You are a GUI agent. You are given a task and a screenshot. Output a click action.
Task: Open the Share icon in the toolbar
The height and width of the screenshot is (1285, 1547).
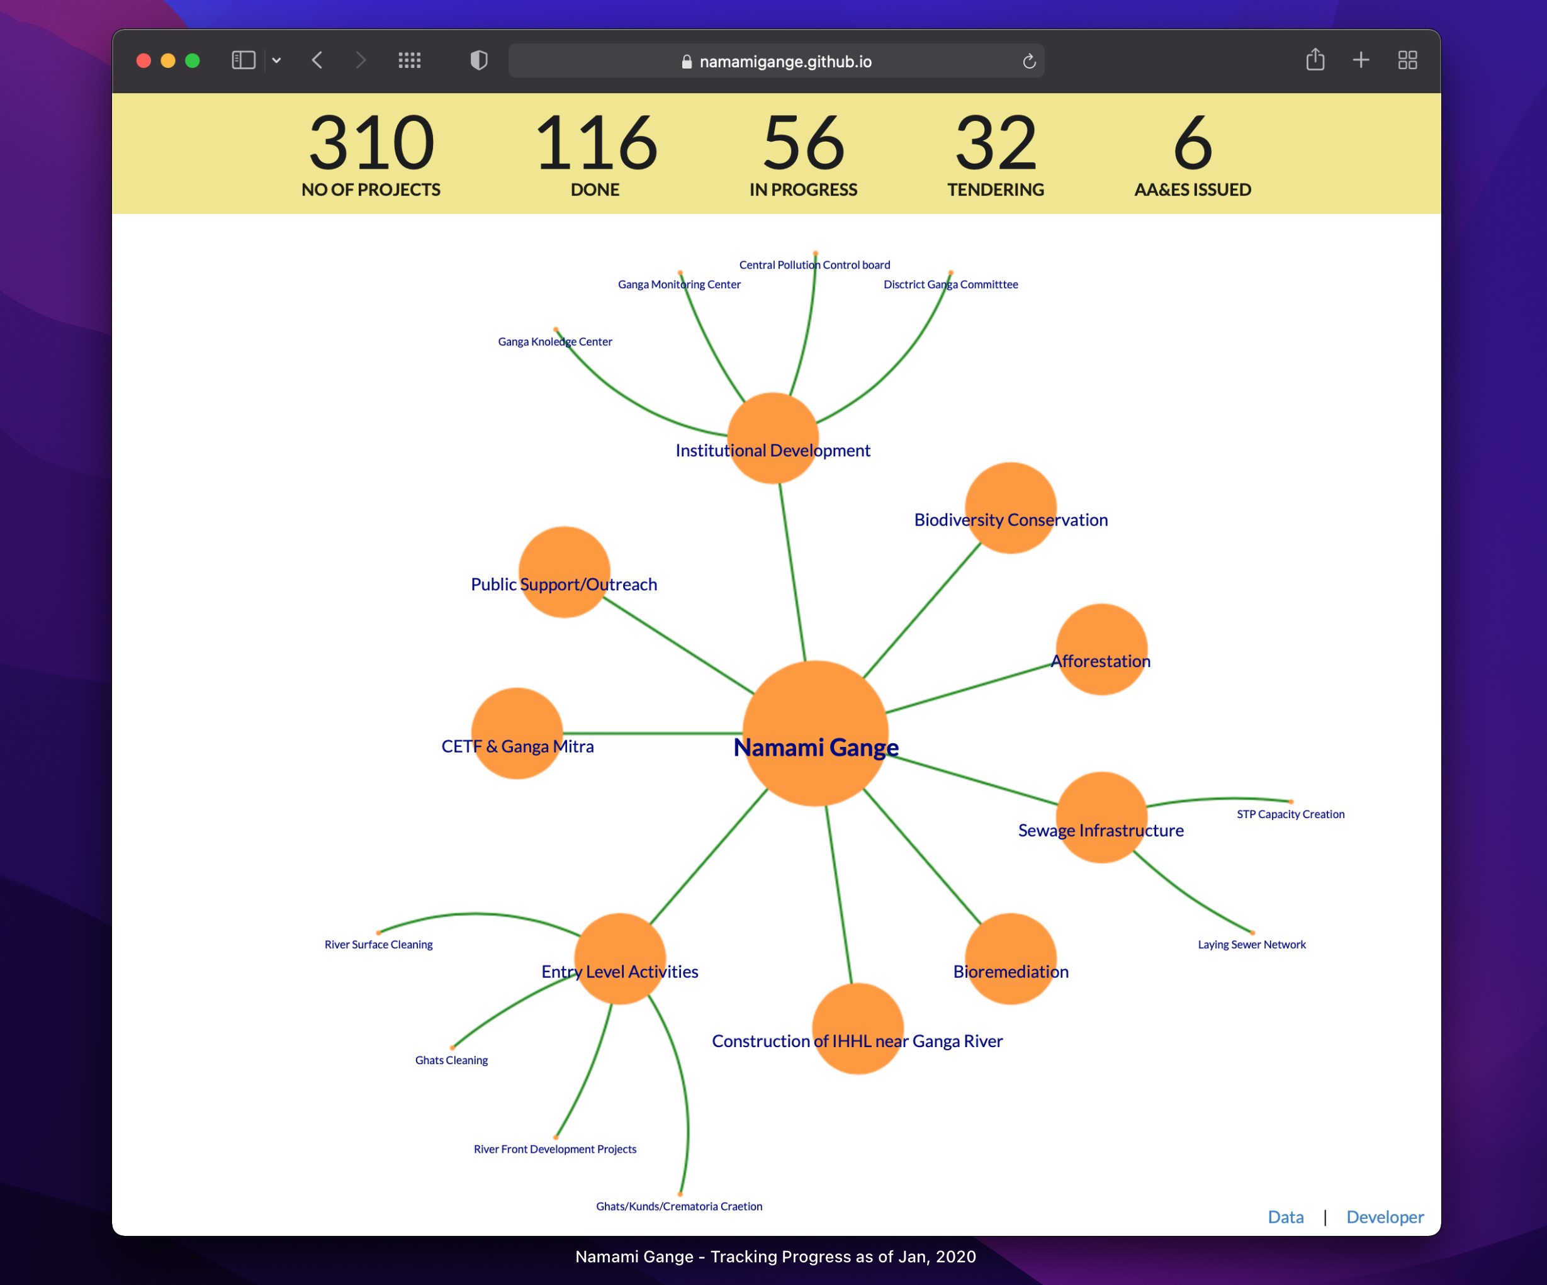1315,60
